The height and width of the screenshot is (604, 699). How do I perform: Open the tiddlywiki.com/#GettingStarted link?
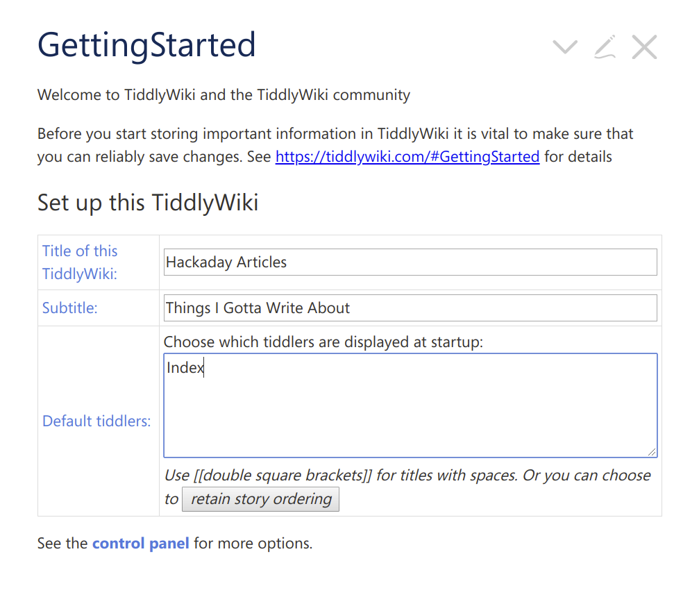coord(407,156)
